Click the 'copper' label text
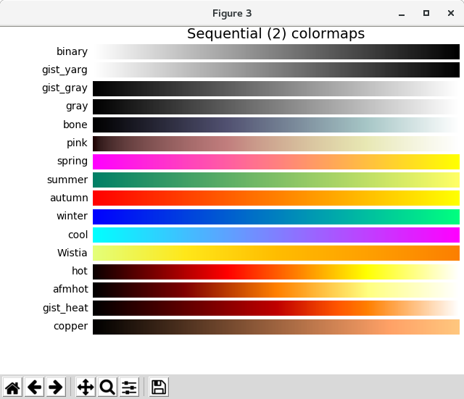 click(x=71, y=327)
